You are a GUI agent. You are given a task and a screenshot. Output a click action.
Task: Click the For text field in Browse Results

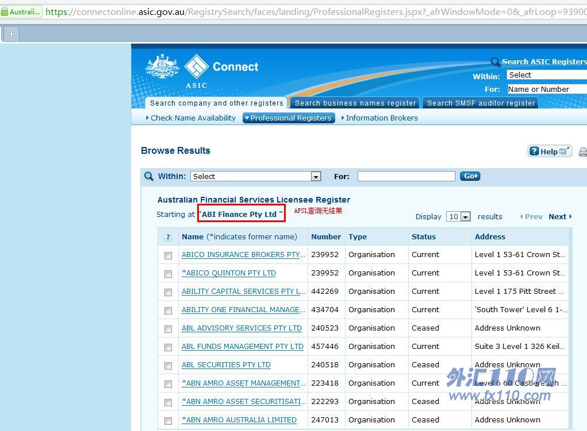[406, 176]
